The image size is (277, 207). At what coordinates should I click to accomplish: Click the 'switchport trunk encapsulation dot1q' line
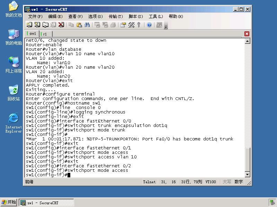pos(97,125)
